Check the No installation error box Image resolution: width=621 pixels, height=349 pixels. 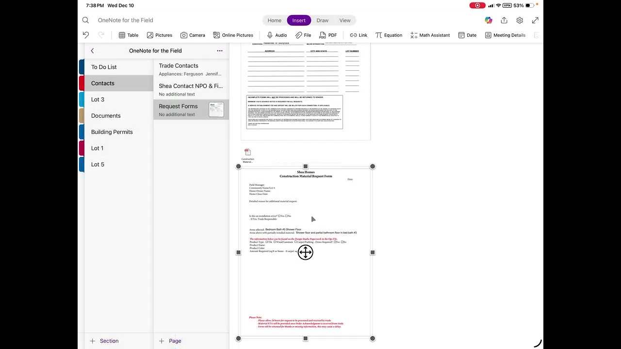tap(286, 216)
